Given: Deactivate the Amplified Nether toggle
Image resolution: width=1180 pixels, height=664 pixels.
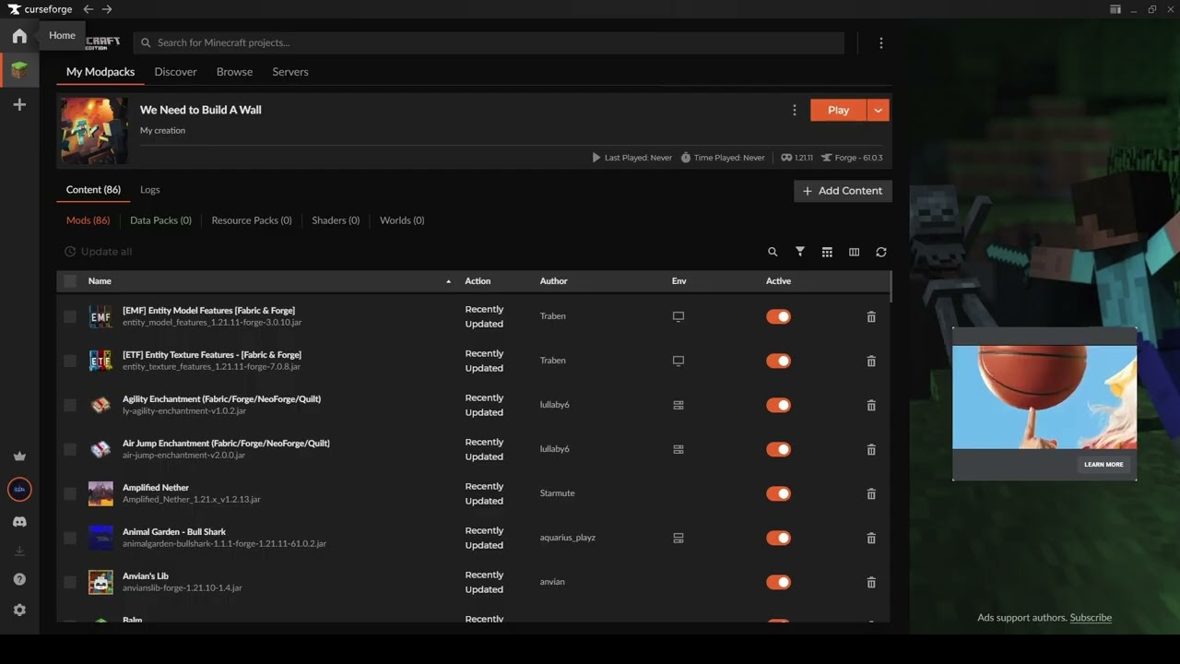Looking at the screenshot, I should click(779, 493).
